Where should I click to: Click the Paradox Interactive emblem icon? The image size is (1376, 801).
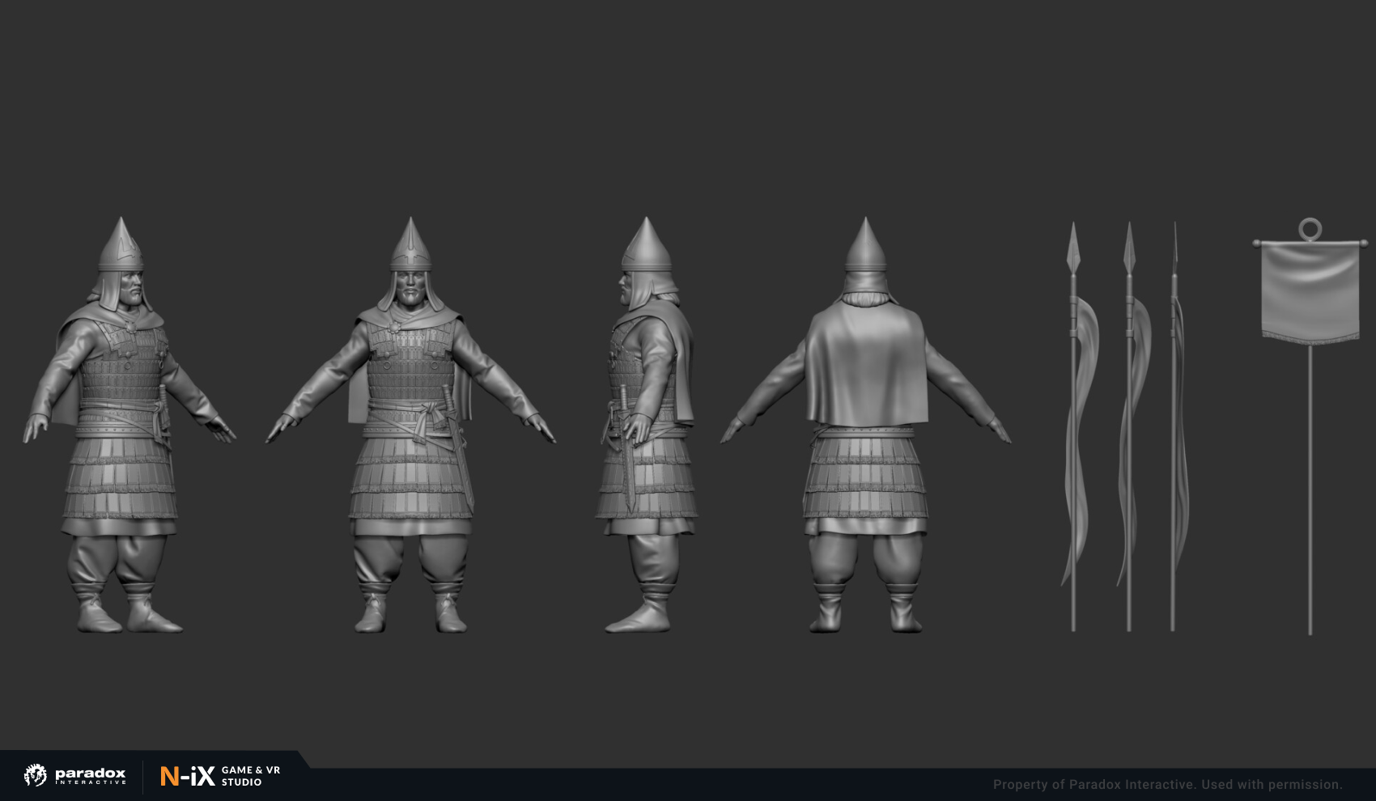coord(35,775)
